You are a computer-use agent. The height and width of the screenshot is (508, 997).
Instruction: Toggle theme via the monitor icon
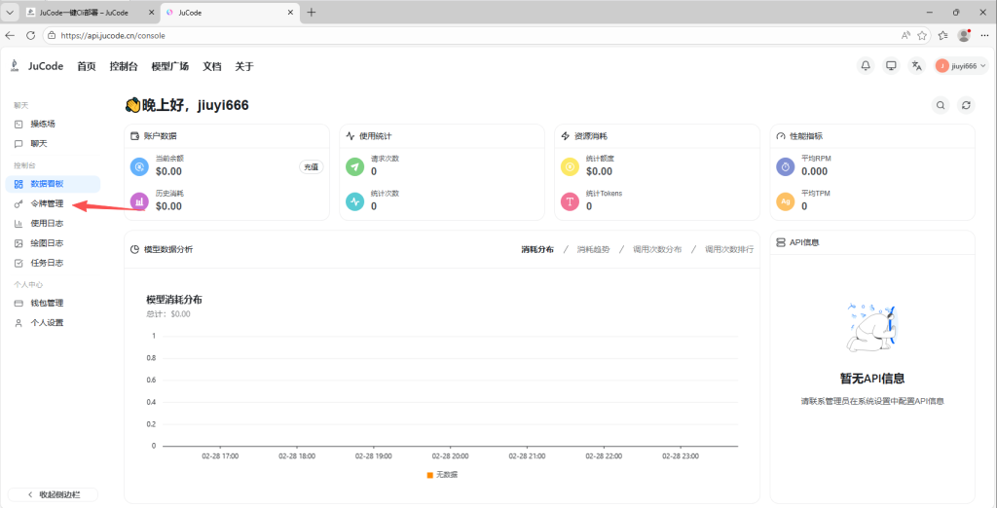891,66
